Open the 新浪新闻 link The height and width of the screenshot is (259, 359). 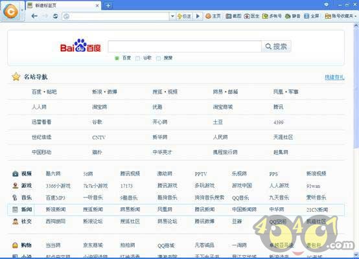56,209
